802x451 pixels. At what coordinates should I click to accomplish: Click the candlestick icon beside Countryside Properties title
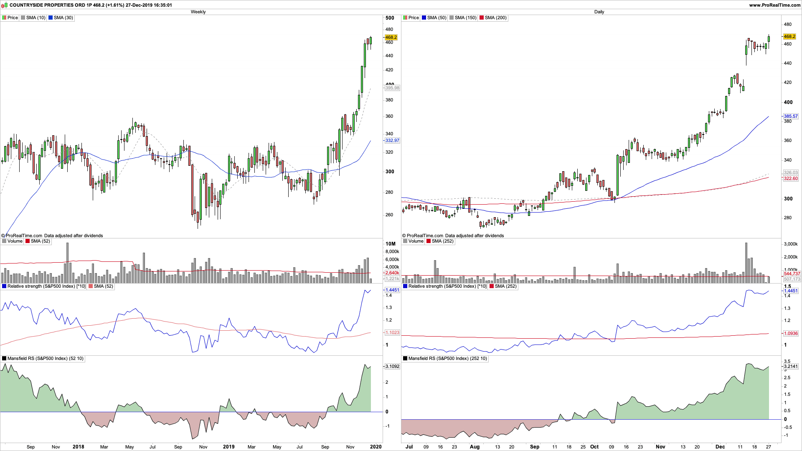click(x=4, y=5)
